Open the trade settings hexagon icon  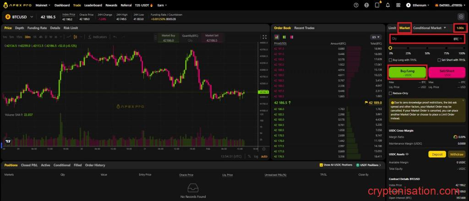tap(461, 17)
